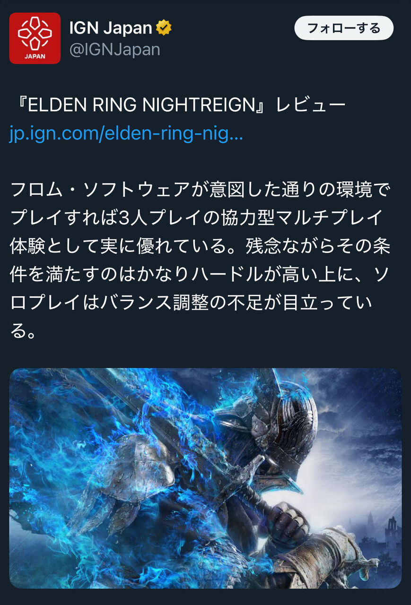Screen dimensions: 411x605
Task: Open the @IGNJapan handle
Action: [115, 50]
